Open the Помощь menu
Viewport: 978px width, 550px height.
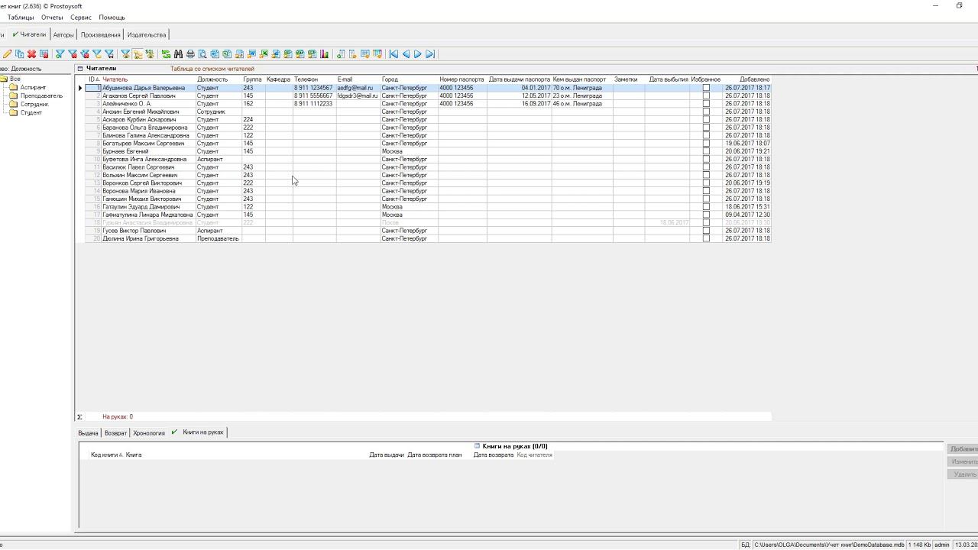click(112, 17)
